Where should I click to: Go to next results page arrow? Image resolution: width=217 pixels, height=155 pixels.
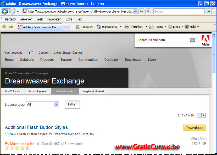204,115
